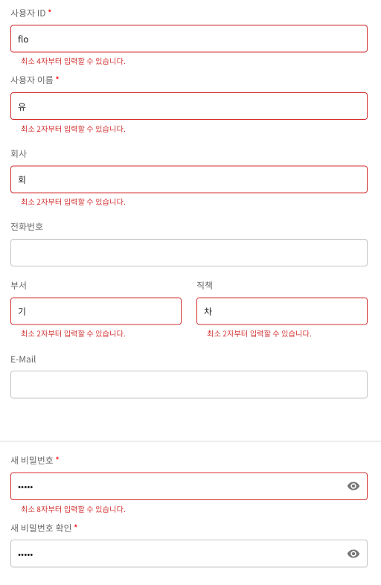The height and width of the screenshot is (585, 381).
Task: Show password in 새 비밀번호 field
Action: pos(353,486)
